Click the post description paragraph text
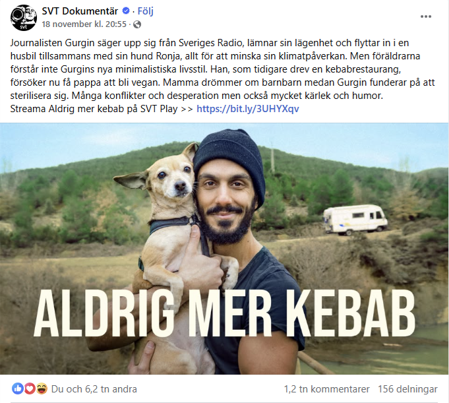Image resolution: width=449 pixels, height=403 pixels. [222, 69]
